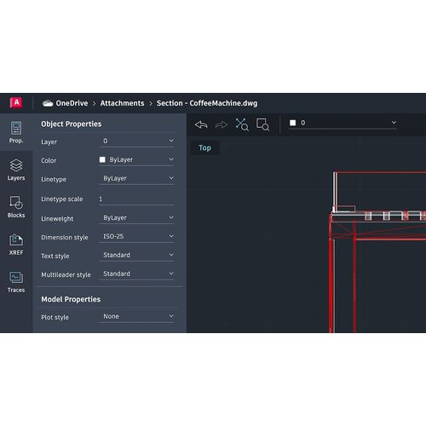This screenshot has height=426, width=426.
Task: Click the Text style label
Action: tap(55, 256)
